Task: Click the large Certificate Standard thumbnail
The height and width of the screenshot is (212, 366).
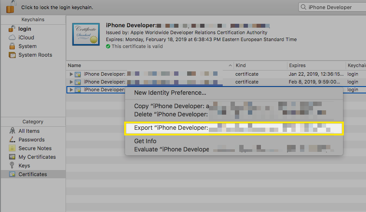Action: tap(86, 34)
